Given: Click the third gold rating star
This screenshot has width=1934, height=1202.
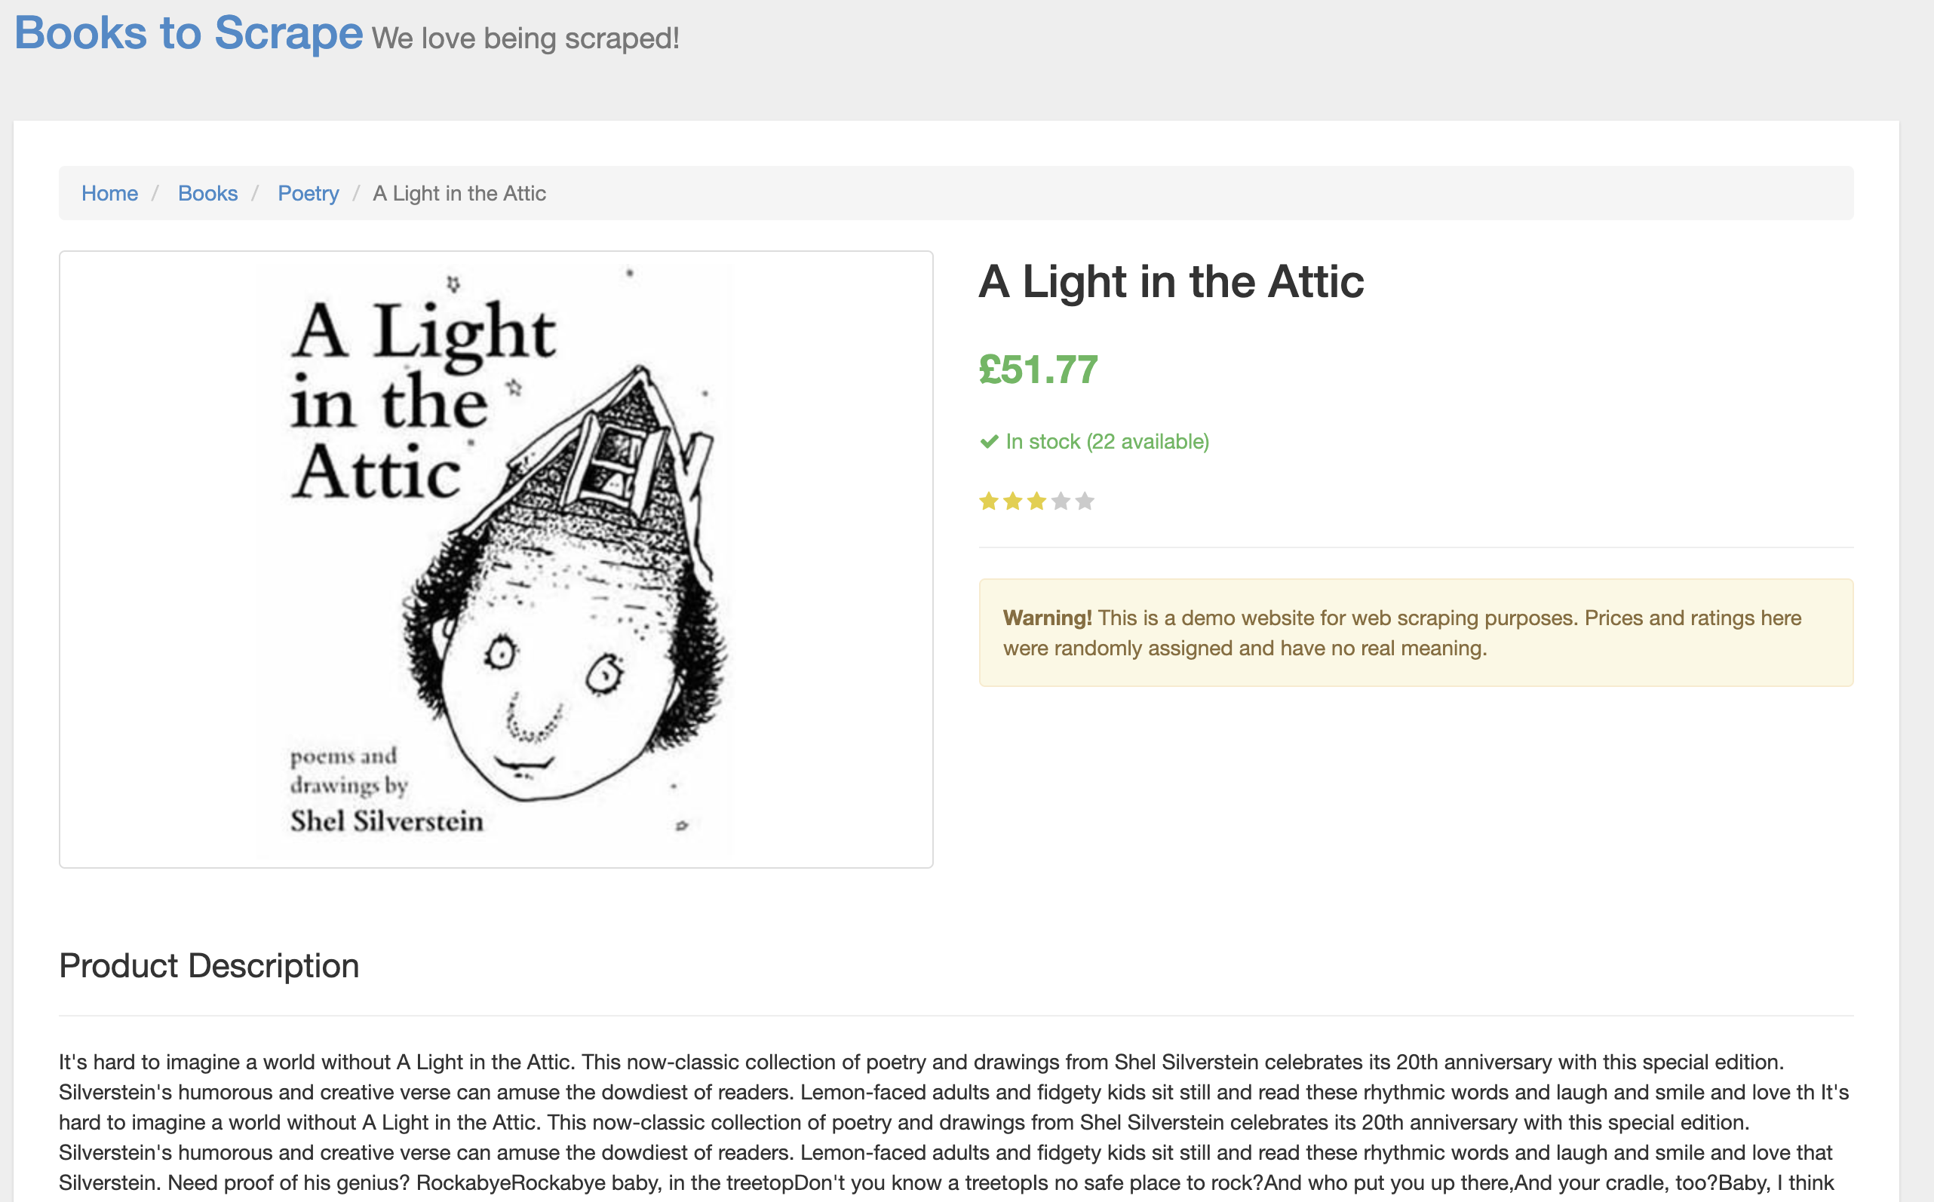Looking at the screenshot, I should point(1036,501).
